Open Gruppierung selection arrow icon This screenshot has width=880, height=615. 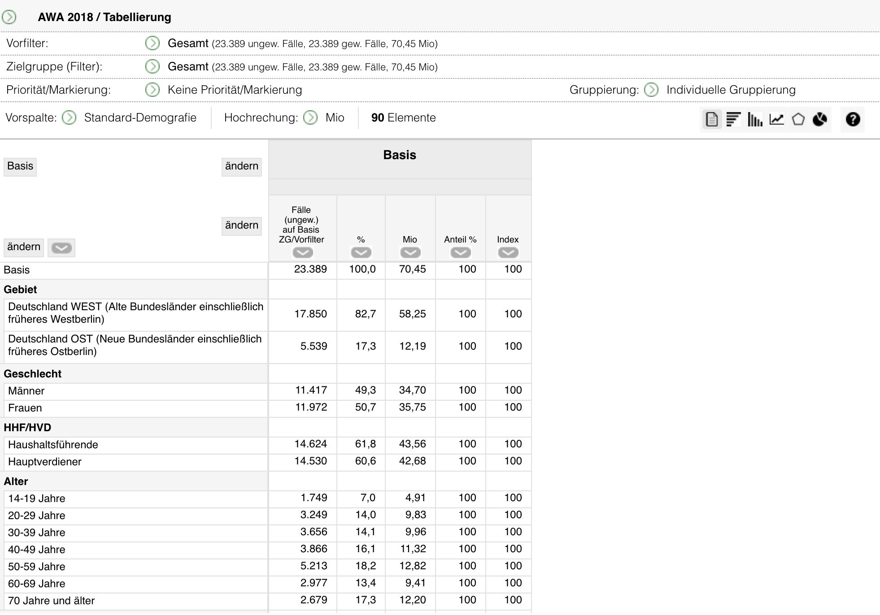[x=651, y=90]
